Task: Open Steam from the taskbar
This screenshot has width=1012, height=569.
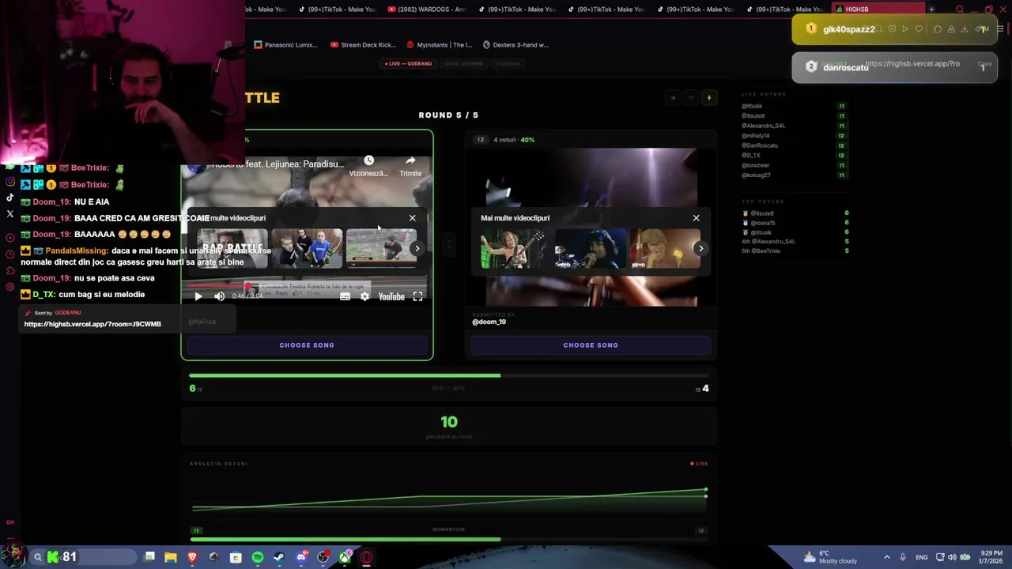Action: coord(279,557)
